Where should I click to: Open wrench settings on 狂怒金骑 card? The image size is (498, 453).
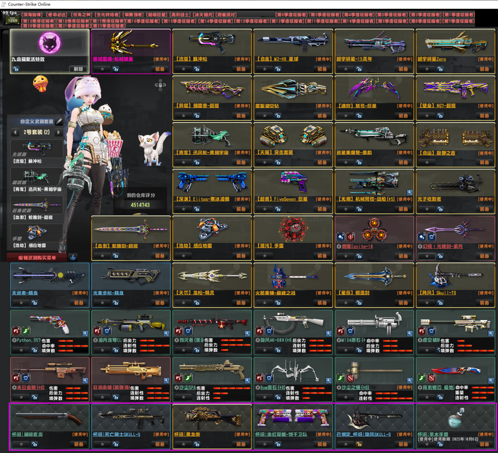click(166, 381)
